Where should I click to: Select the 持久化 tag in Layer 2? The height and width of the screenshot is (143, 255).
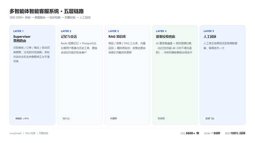(x=66, y=119)
